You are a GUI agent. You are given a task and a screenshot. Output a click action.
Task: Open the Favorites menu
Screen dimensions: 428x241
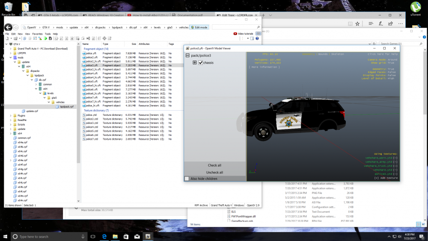(x=37, y=34)
